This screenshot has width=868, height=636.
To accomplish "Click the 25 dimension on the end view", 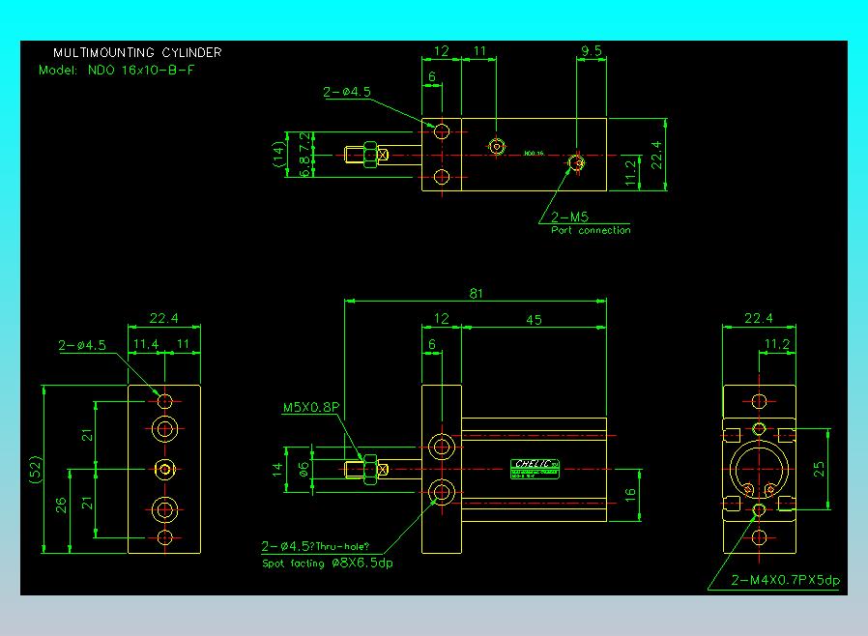I will click(819, 469).
